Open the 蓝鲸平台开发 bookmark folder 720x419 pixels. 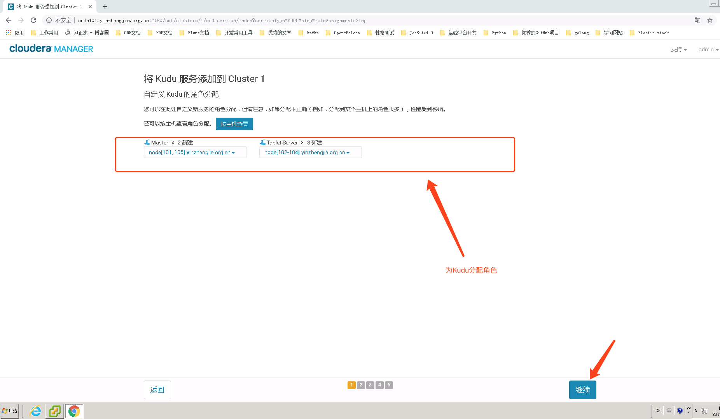(458, 33)
